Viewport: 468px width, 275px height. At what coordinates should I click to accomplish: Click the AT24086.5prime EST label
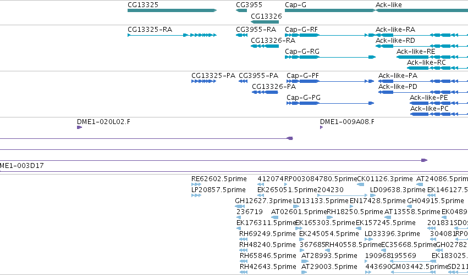(442, 179)
